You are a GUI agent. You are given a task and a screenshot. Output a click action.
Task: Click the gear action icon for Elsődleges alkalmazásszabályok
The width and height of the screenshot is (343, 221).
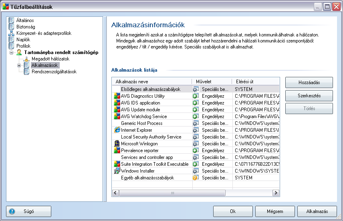[x=196, y=89]
